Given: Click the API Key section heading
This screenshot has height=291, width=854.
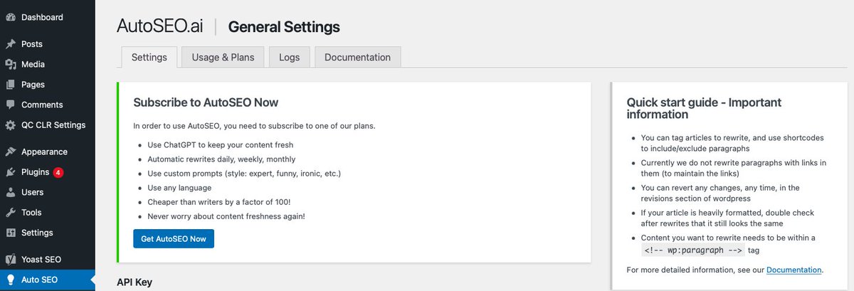Looking at the screenshot, I should tap(135, 282).
